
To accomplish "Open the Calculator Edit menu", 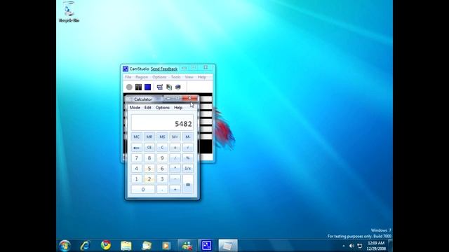I will click(x=148, y=107).
